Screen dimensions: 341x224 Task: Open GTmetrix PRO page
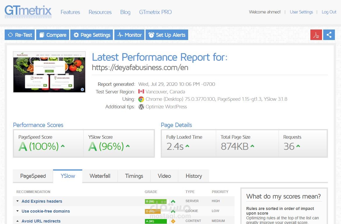click(155, 12)
